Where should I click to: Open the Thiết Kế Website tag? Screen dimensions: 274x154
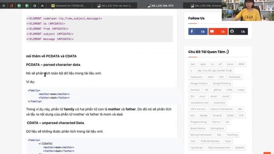click(210, 141)
